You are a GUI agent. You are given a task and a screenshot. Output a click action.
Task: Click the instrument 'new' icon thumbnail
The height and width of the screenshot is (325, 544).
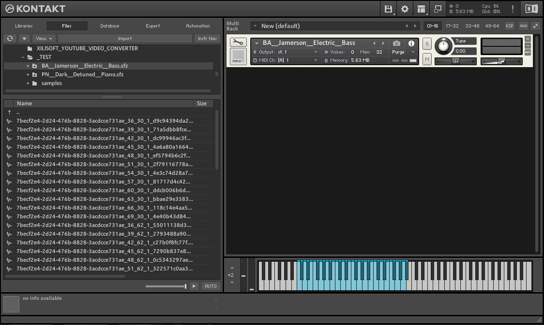pyautogui.click(x=238, y=57)
